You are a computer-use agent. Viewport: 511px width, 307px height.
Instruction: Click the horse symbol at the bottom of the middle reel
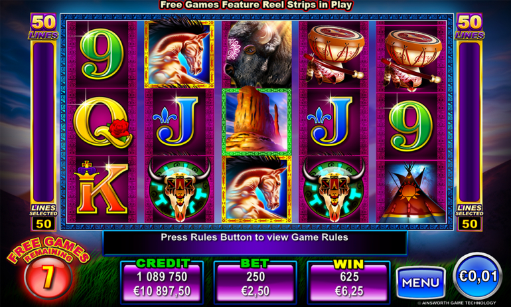257,189
